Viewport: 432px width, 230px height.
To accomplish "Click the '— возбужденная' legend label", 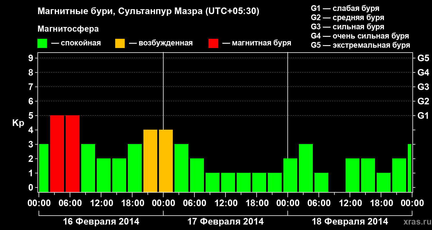I will [161, 43].
